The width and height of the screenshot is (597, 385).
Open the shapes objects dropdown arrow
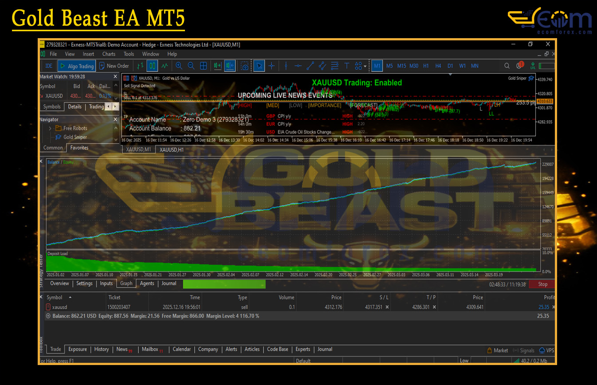[365, 67]
